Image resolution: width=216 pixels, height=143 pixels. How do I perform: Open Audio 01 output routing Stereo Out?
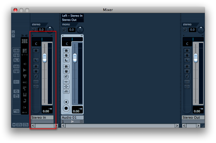pyautogui.click(x=72, y=20)
